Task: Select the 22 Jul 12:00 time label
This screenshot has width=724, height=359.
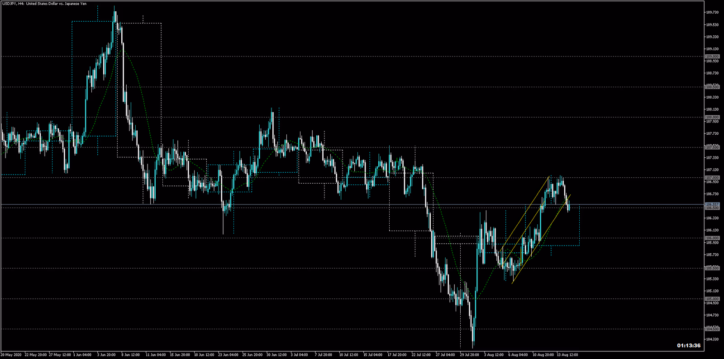Action: click(422, 355)
